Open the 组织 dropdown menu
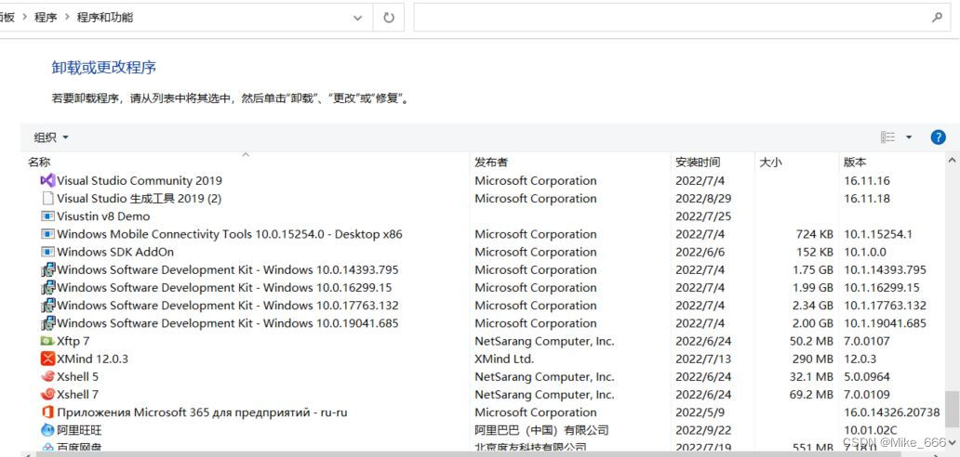The width and height of the screenshot is (960, 457). [51, 137]
